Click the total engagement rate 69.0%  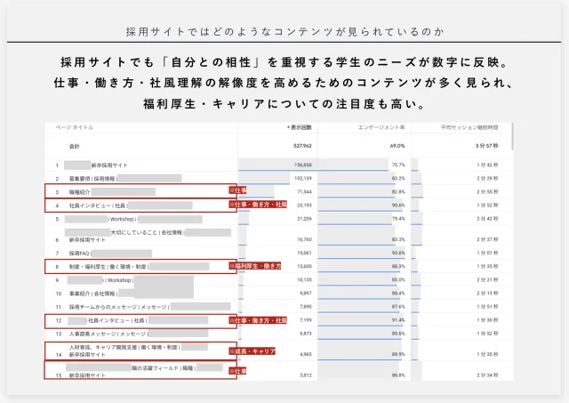[x=397, y=146]
